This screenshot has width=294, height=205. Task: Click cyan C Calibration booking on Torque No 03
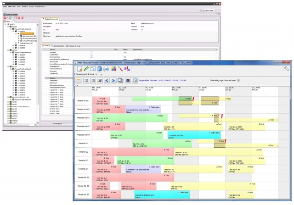point(162,194)
